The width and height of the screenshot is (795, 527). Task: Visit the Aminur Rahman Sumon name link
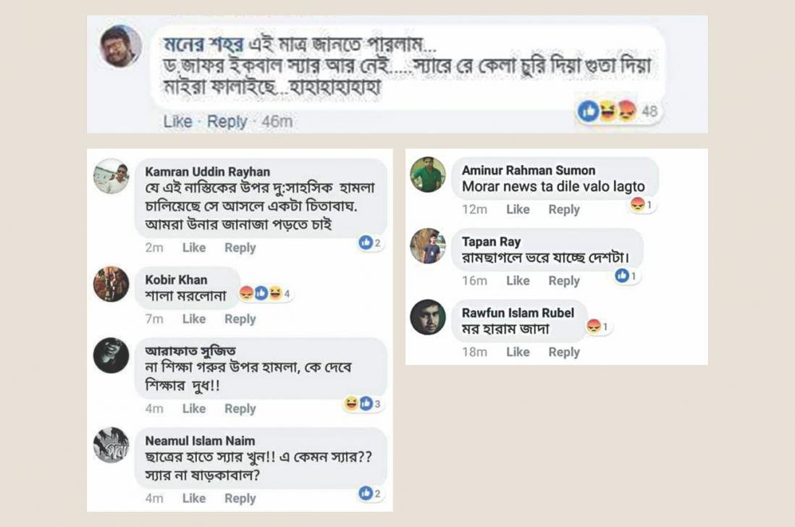[529, 170]
